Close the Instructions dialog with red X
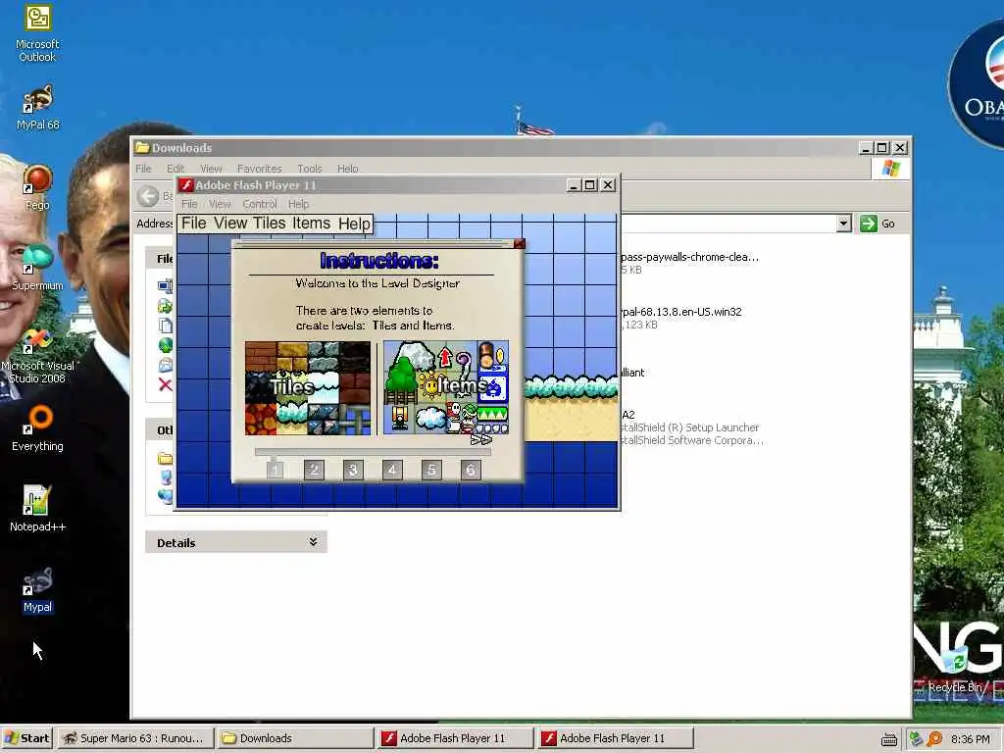 coord(519,244)
